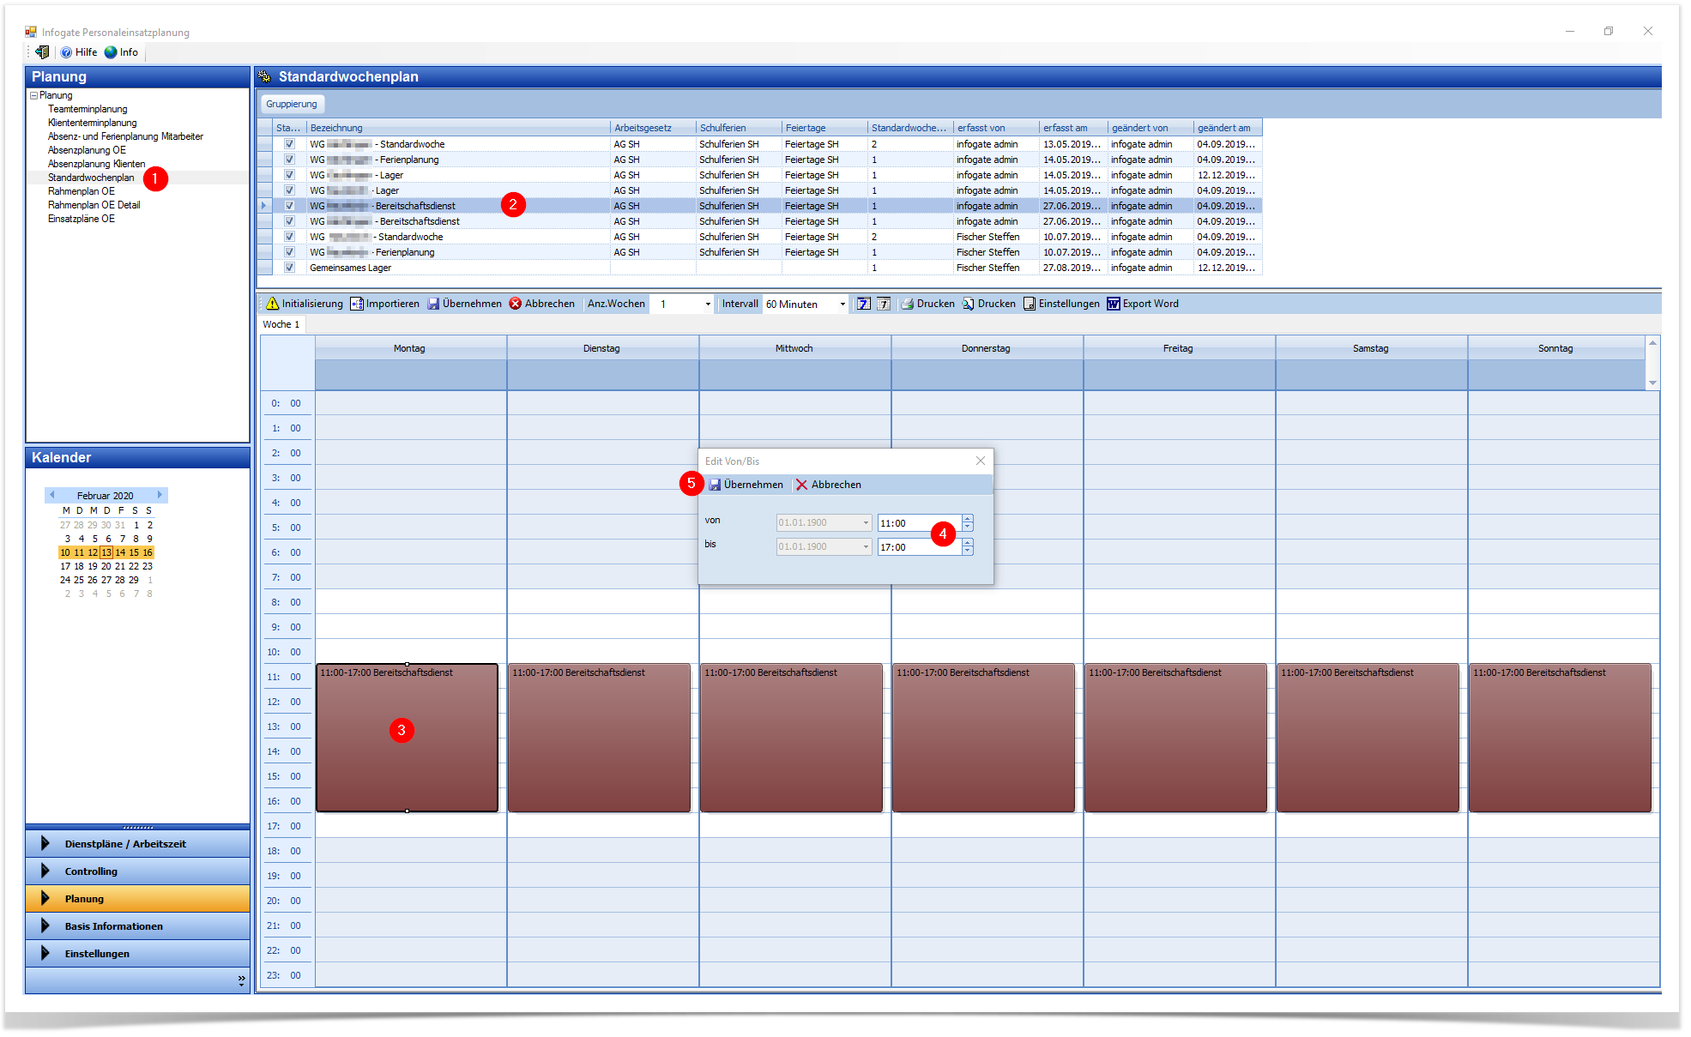Image resolution: width=1691 pixels, height=1037 pixels.
Task: Close the Edit Von/Bis dialog
Action: coord(981,461)
